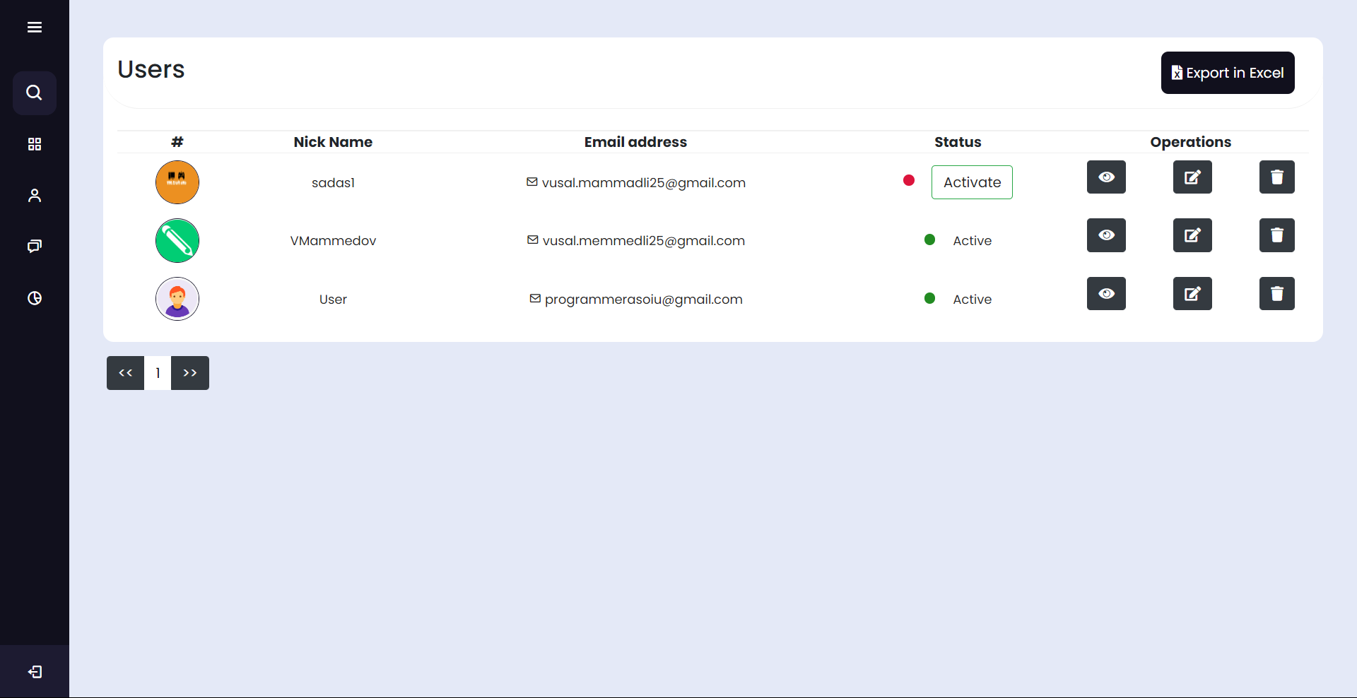Screen dimensions: 1357x698
Task: Delete the user sadas1 with the trash icon
Action: coord(1276,177)
